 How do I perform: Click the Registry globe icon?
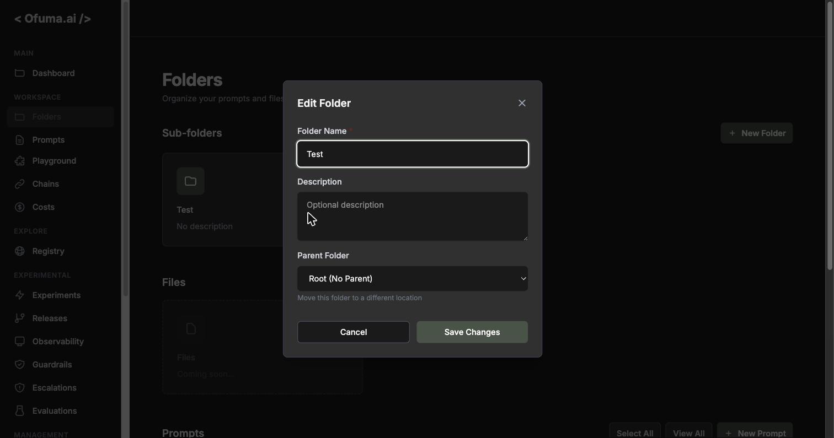coord(20,251)
